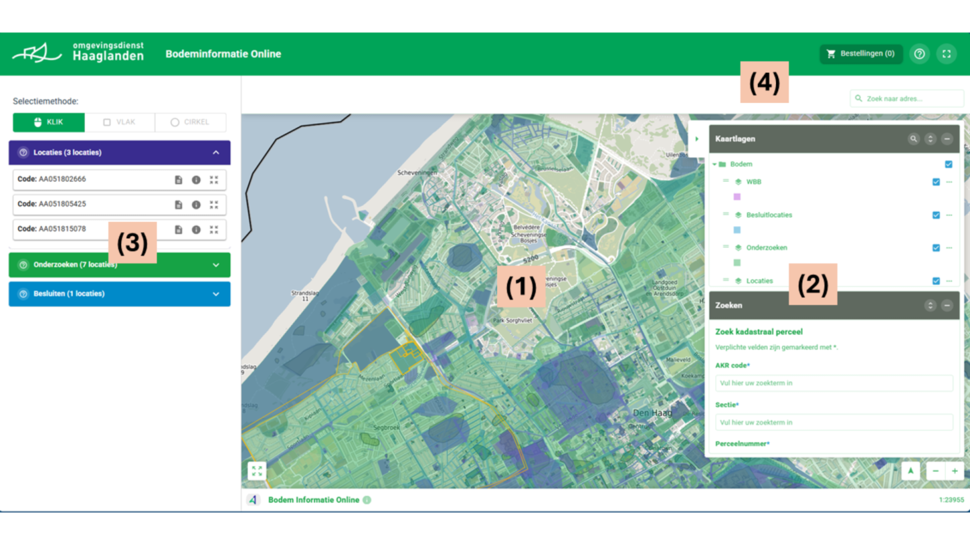Click the purple WBB legend swatch
This screenshot has height=545, width=970.
pos(737,197)
